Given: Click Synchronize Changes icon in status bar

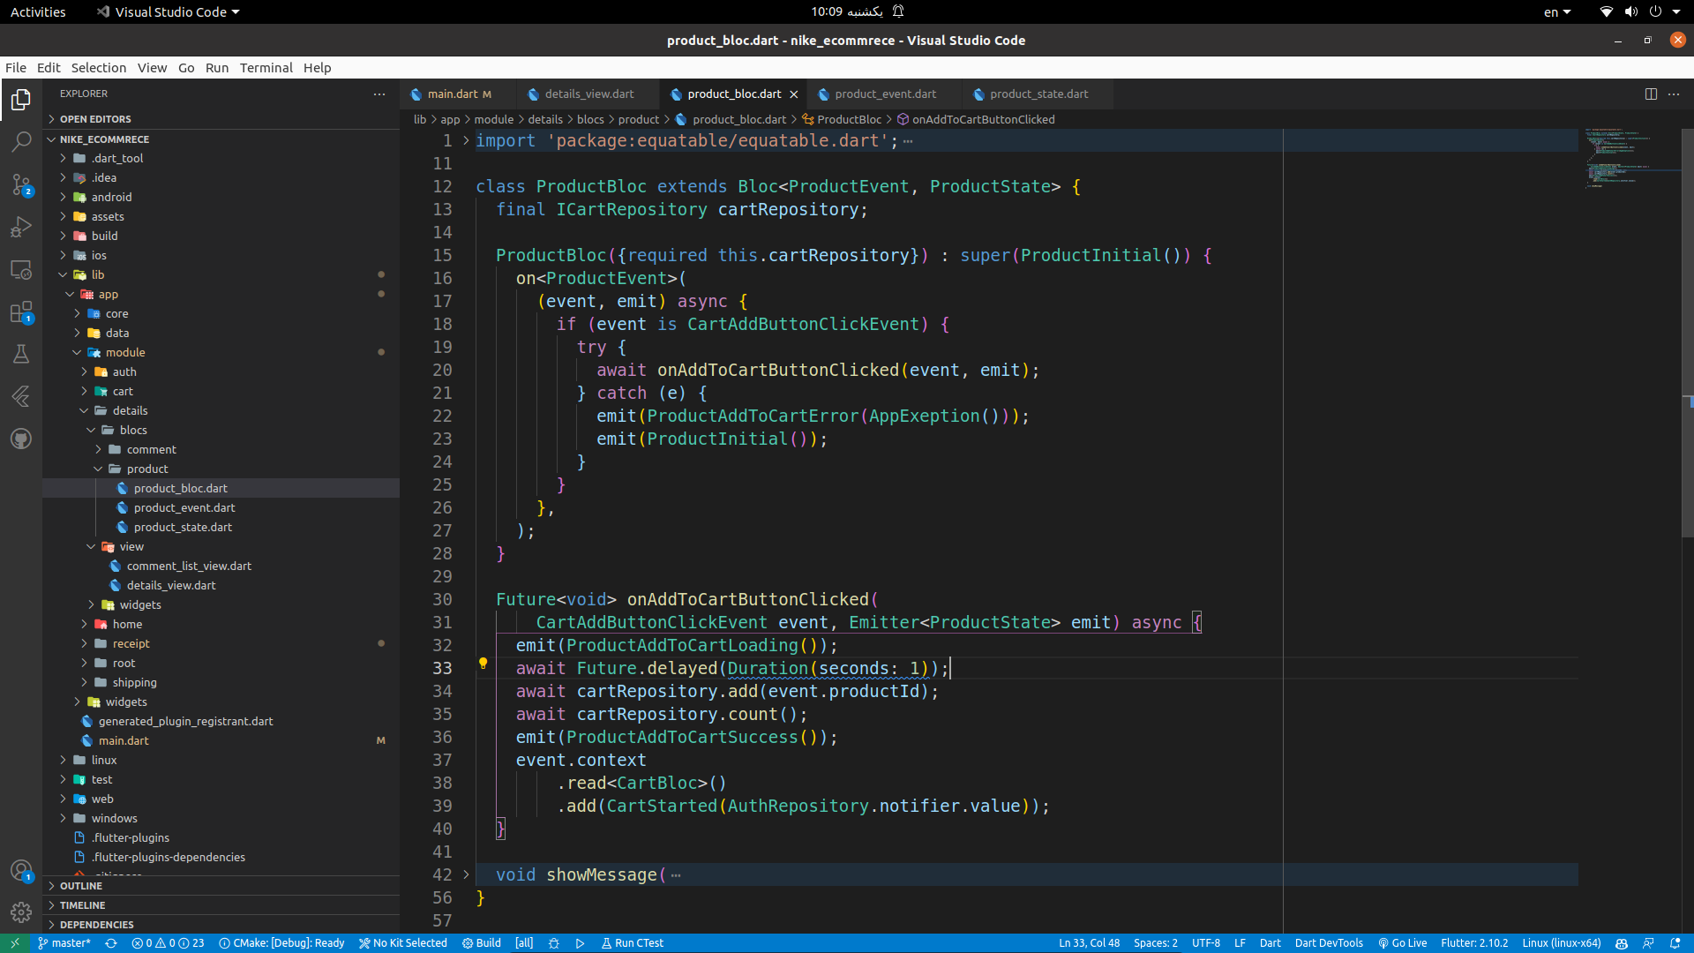Looking at the screenshot, I should [111, 943].
